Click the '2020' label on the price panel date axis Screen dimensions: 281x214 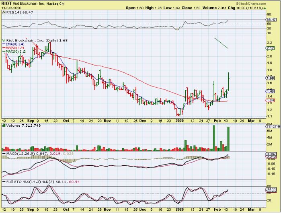click(180, 121)
